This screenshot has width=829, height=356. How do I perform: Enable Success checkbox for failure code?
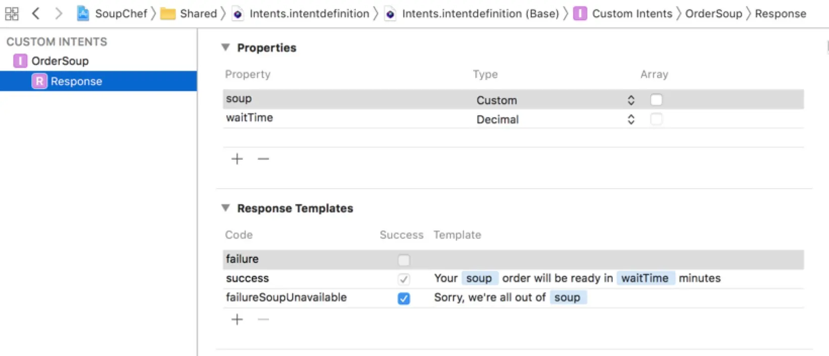coord(403,260)
